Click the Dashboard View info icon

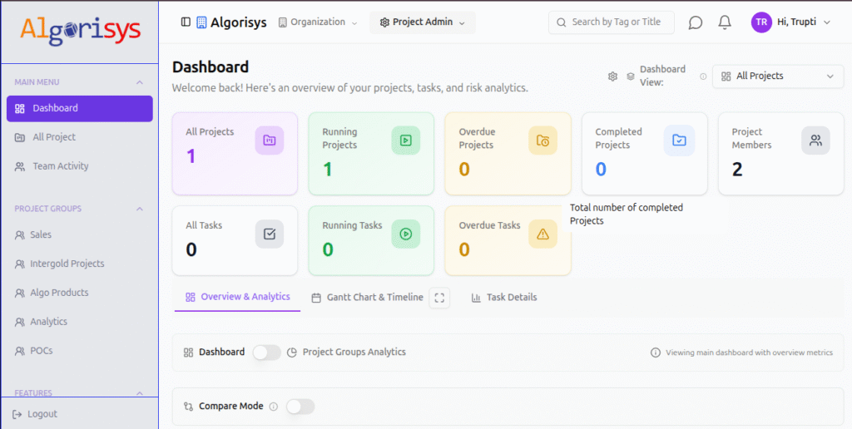click(703, 76)
